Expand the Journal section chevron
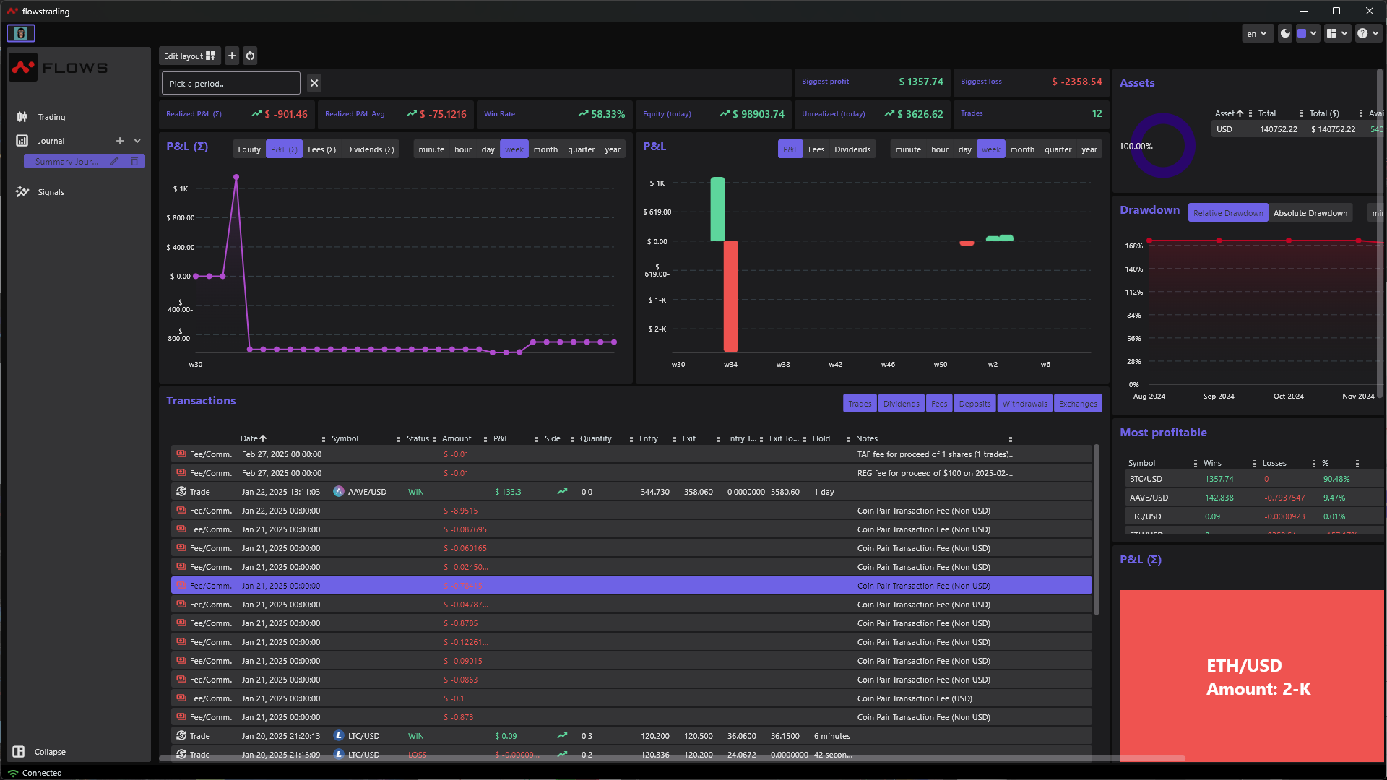1387x780 pixels. tap(137, 141)
